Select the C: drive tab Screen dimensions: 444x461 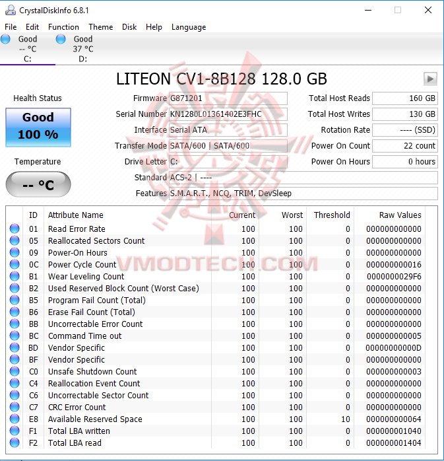tap(28, 49)
